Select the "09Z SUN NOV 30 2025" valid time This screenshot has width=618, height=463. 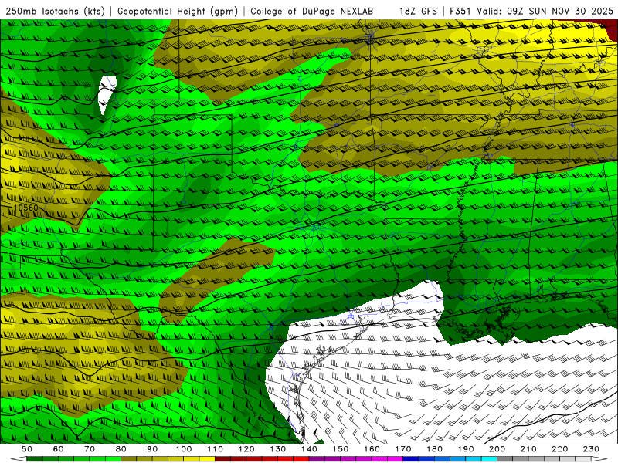(561, 12)
